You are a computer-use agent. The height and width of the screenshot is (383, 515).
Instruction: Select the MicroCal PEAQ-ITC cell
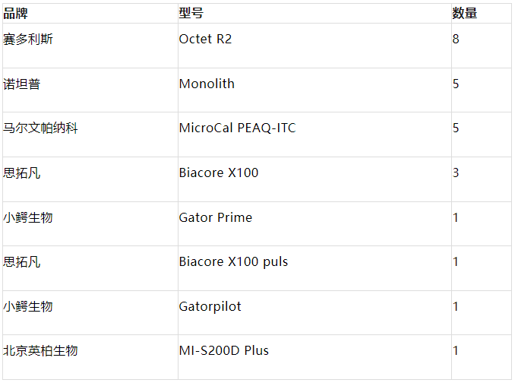237,128
